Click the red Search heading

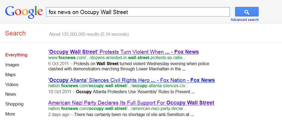click(x=15, y=33)
